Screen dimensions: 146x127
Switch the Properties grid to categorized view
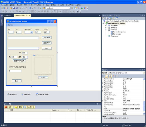click(103, 76)
